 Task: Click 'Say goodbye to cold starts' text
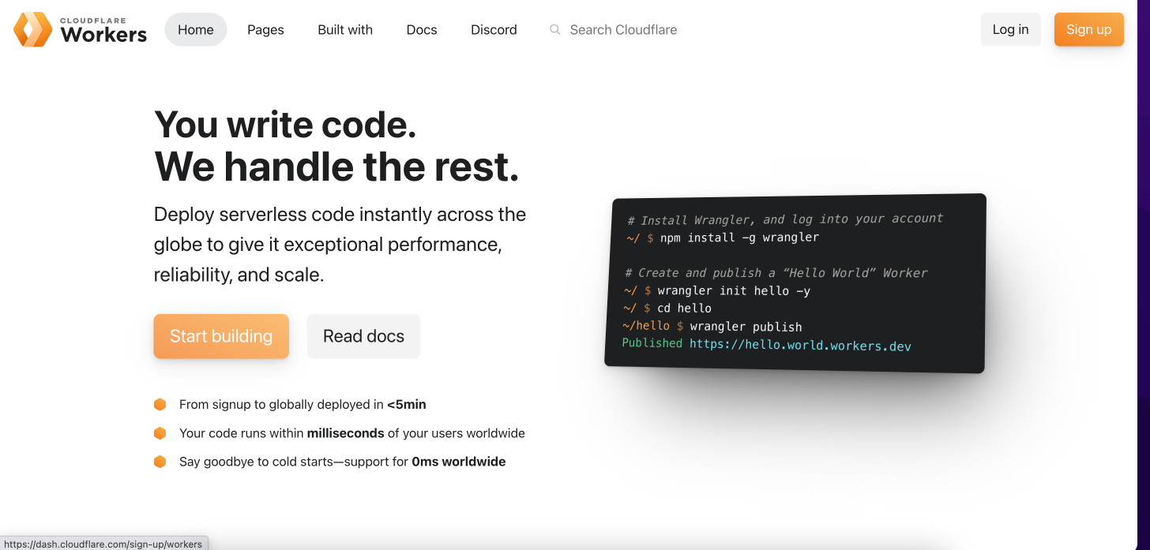coord(343,462)
